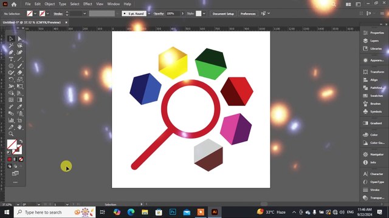Choose the Column Graph tool

(11, 121)
